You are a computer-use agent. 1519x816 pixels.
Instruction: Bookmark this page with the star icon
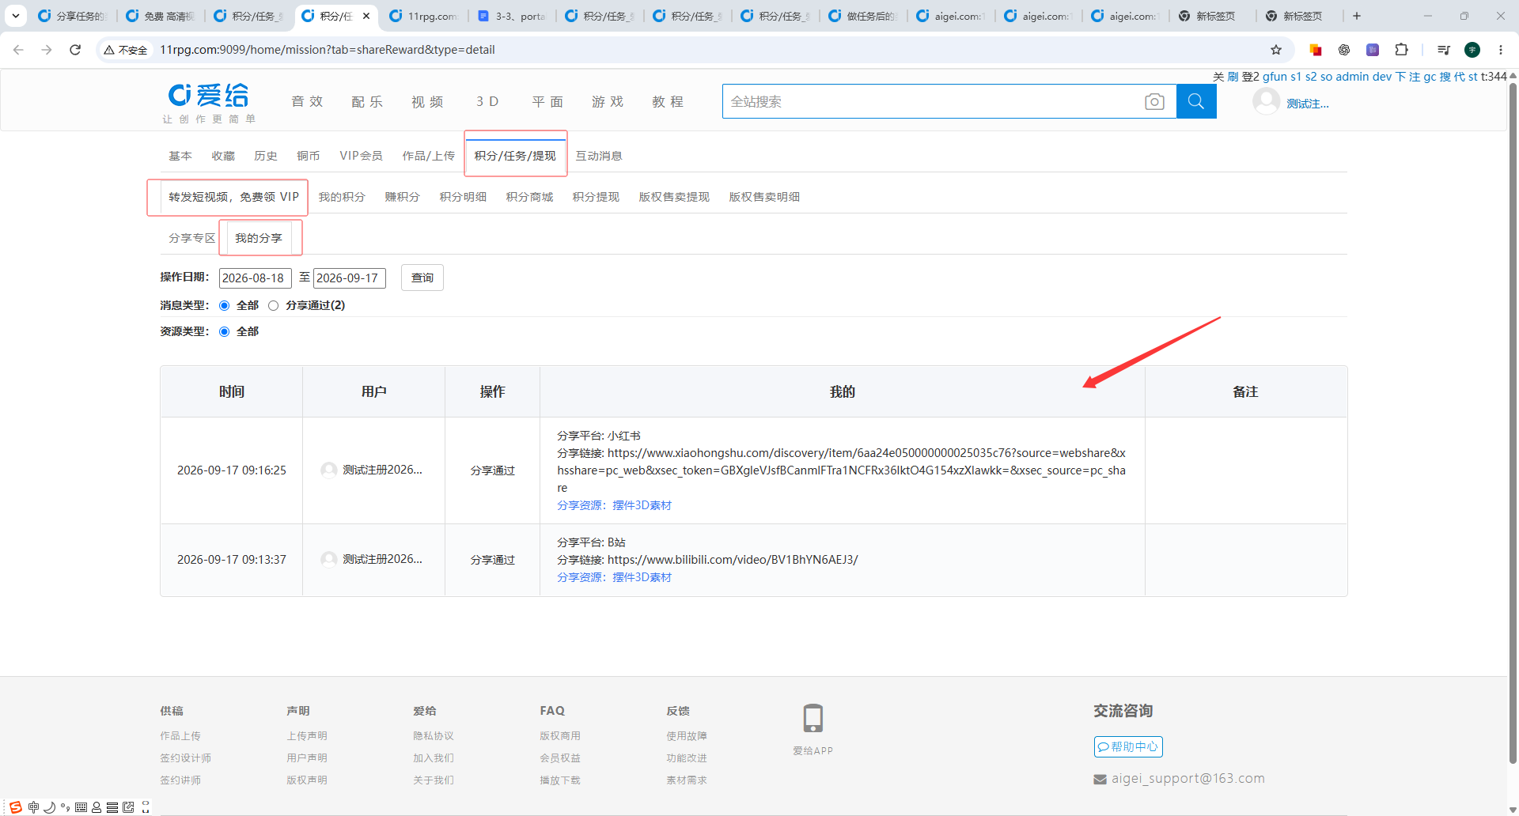pyautogui.click(x=1276, y=50)
